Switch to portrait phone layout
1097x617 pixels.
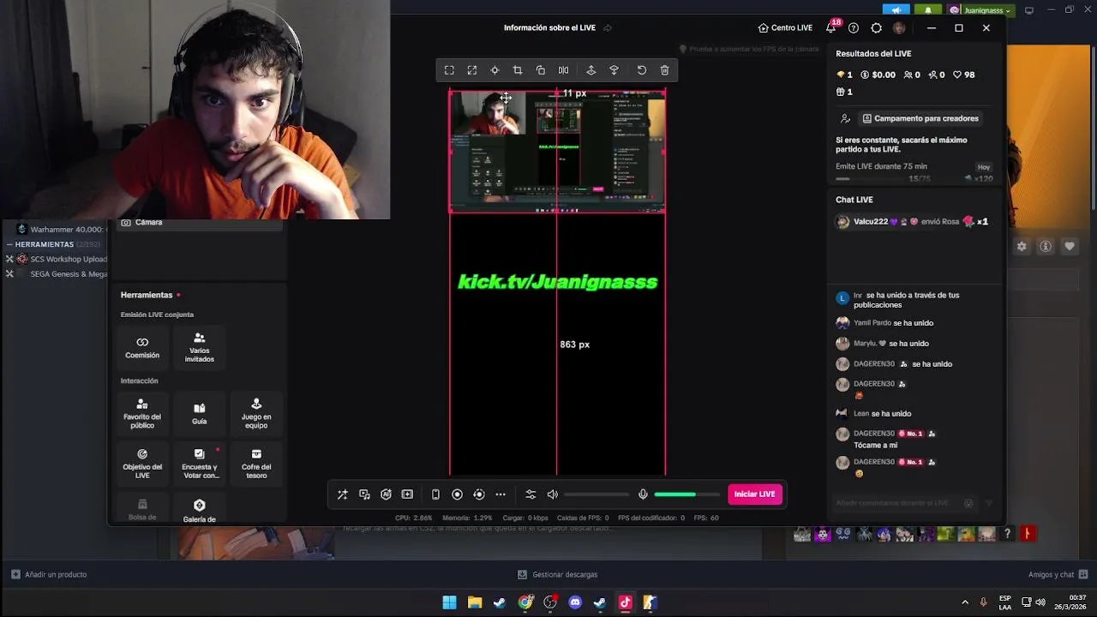click(435, 494)
